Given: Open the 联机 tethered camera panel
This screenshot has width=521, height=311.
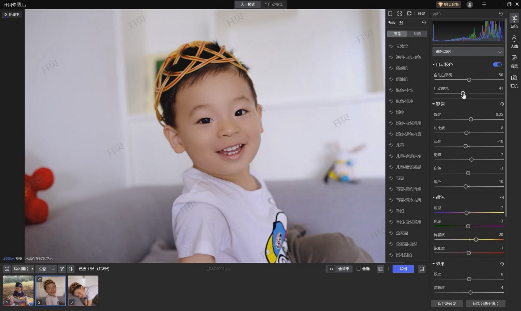Looking at the screenshot, I should click(x=514, y=81).
